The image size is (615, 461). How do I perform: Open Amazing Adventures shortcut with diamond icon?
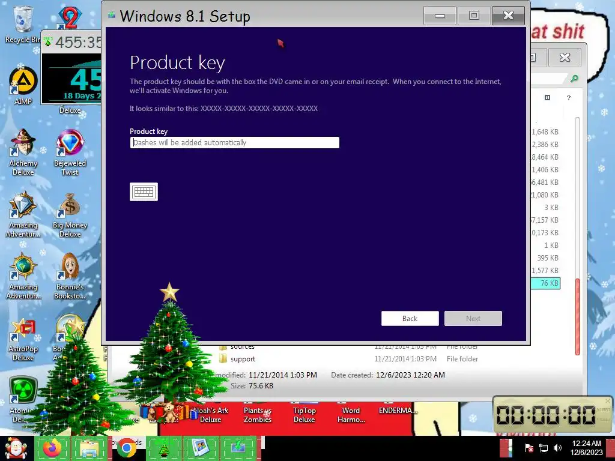23,214
